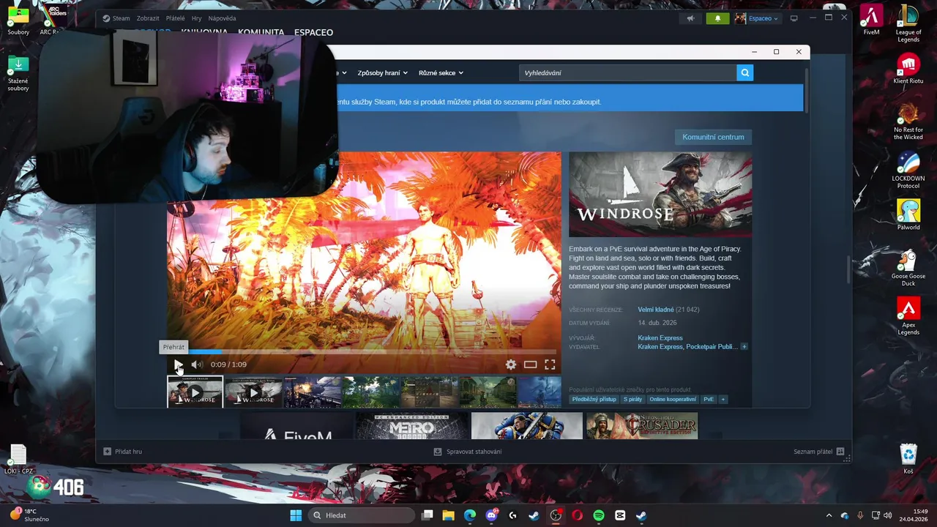Viewport: 937px width, 527px height.
Task: Open Goose Goose Duck desktop shortcut
Action: (908, 268)
